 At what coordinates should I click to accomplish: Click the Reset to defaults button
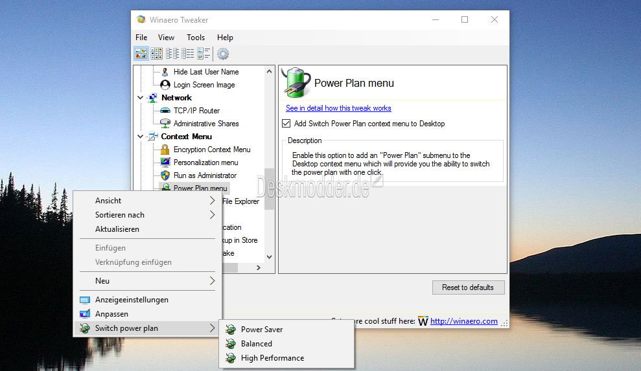tap(468, 287)
